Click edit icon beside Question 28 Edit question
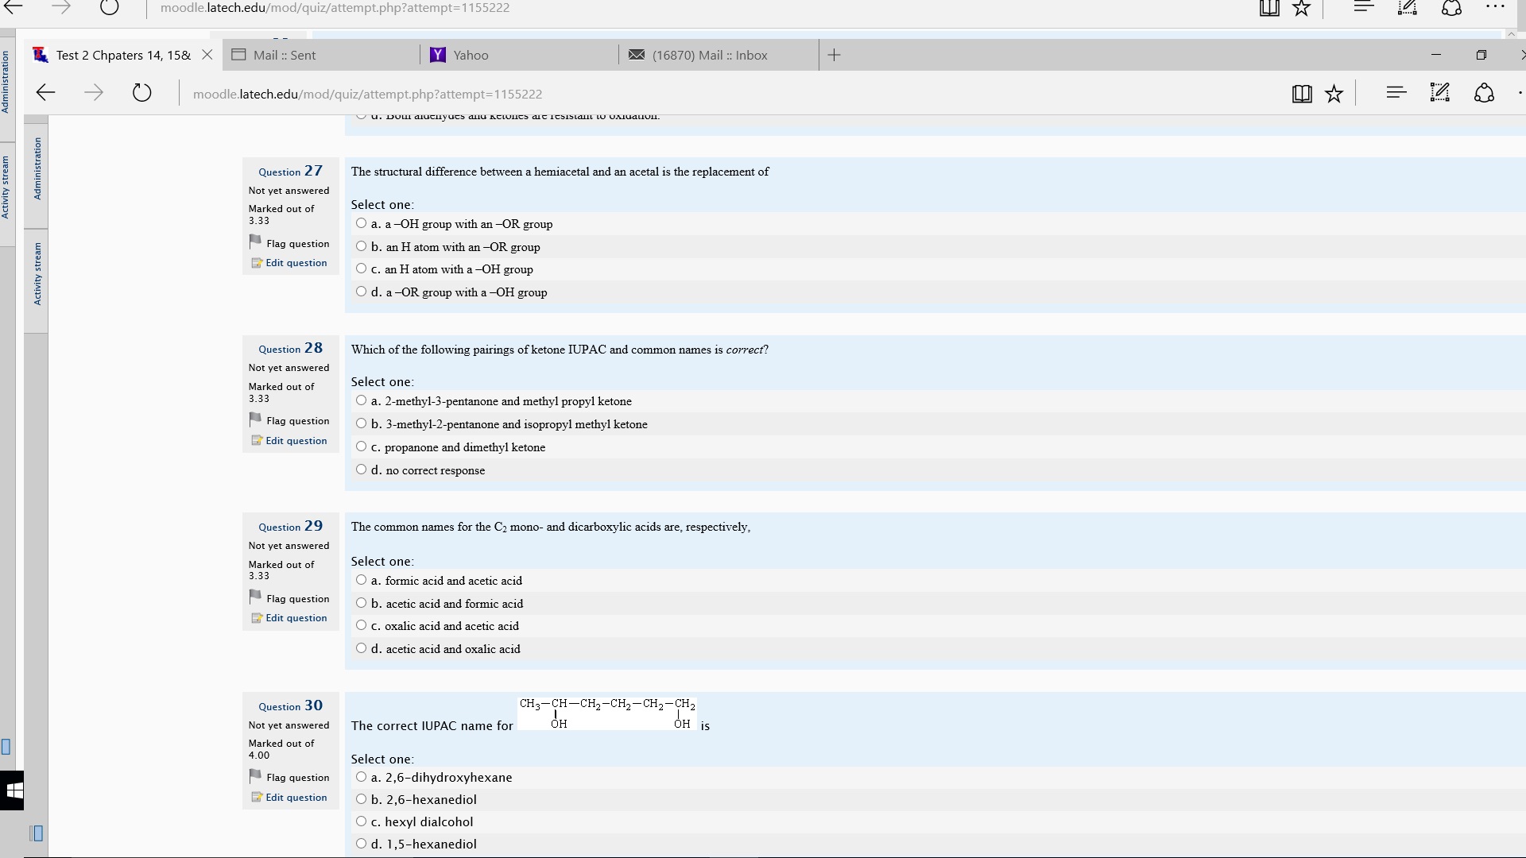 pos(257,441)
